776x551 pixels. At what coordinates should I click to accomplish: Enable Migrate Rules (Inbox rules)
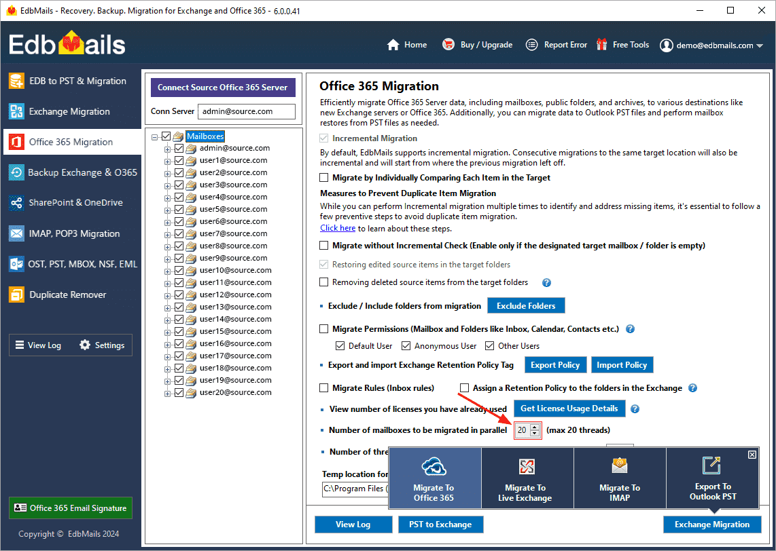pyautogui.click(x=324, y=388)
